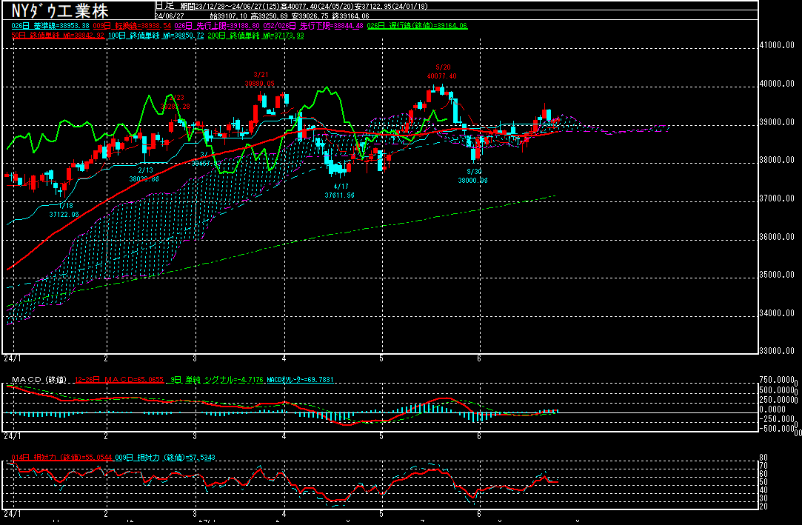The height and width of the screenshot is (525, 802).
Task: Click legend '9日 単純 シグナル=-4.7176'
Action: [x=217, y=380]
